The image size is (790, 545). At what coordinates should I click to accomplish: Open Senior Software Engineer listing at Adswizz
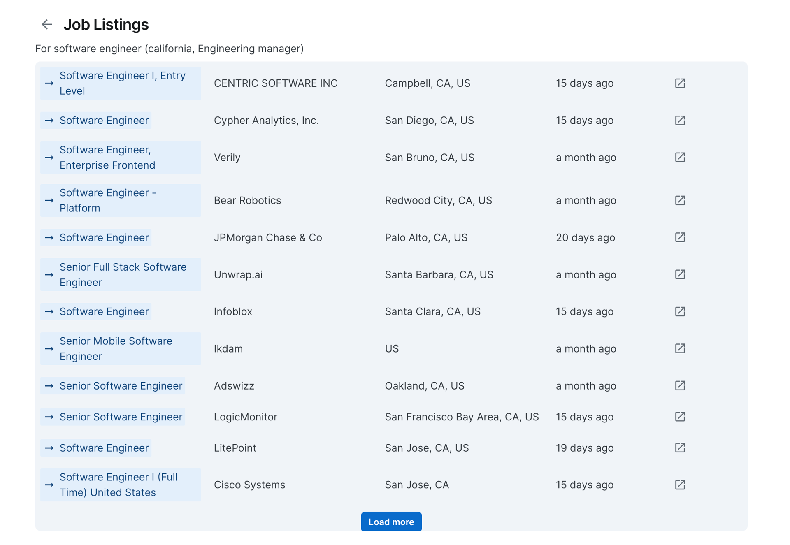pyautogui.click(x=113, y=385)
